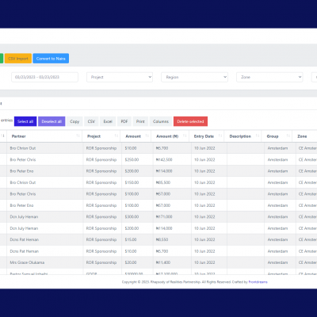
Task: Open the Region filter dropdown
Action: 195,77
